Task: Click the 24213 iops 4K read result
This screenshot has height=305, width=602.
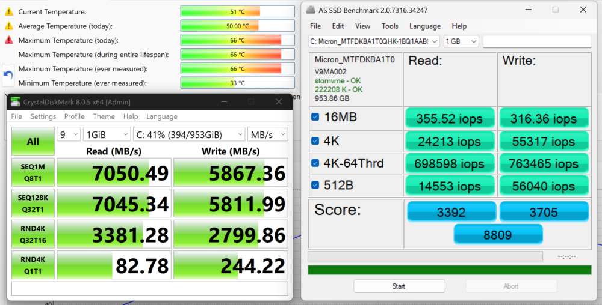Action: [x=450, y=141]
